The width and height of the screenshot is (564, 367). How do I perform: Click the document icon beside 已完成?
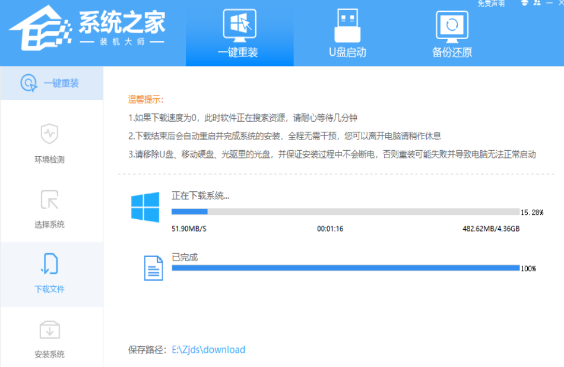click(153, 268)
